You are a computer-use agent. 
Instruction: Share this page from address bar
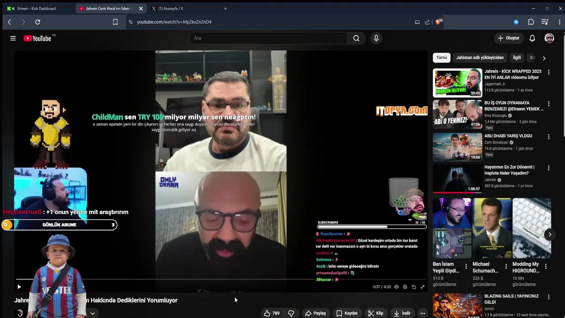(427, 22)
